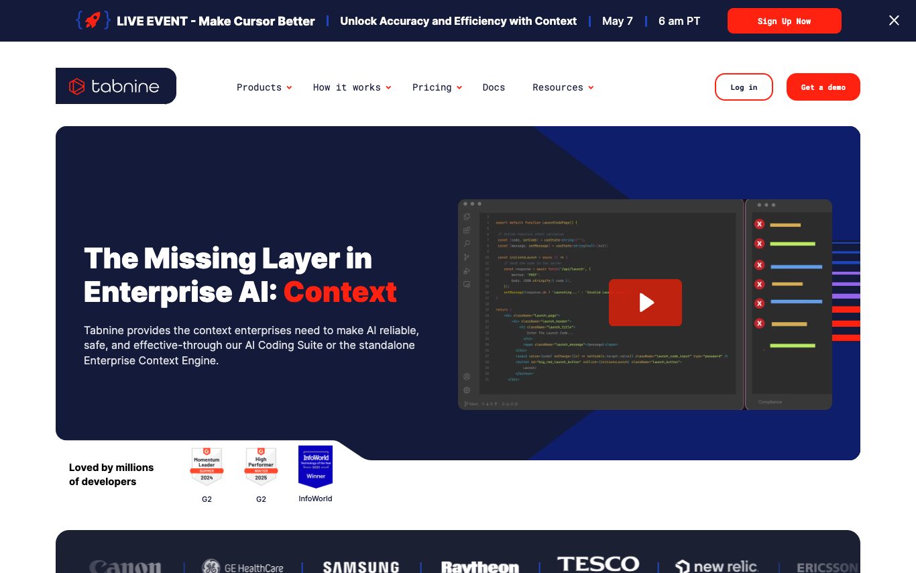Click the Samsung logo

[x=361, y=567]
